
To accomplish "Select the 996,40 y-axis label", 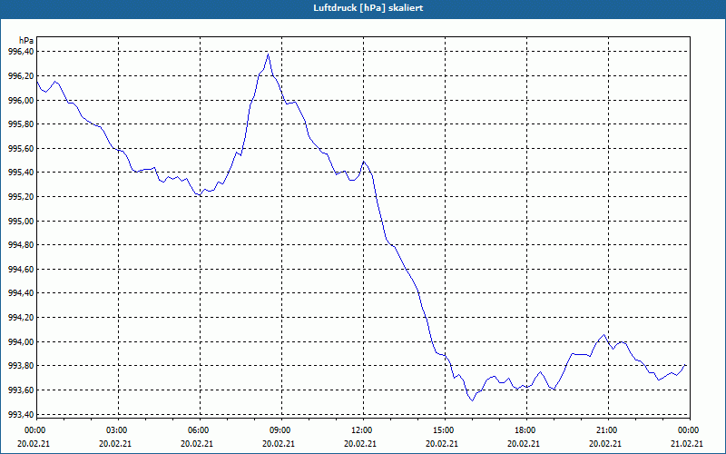I will (x=21, y=52).
